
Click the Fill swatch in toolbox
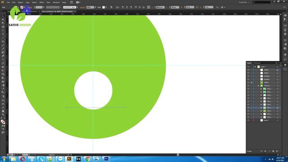tap(2, 121)
